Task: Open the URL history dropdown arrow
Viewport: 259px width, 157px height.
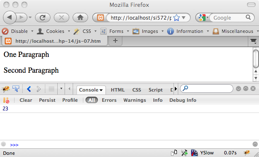Action: 184,18
